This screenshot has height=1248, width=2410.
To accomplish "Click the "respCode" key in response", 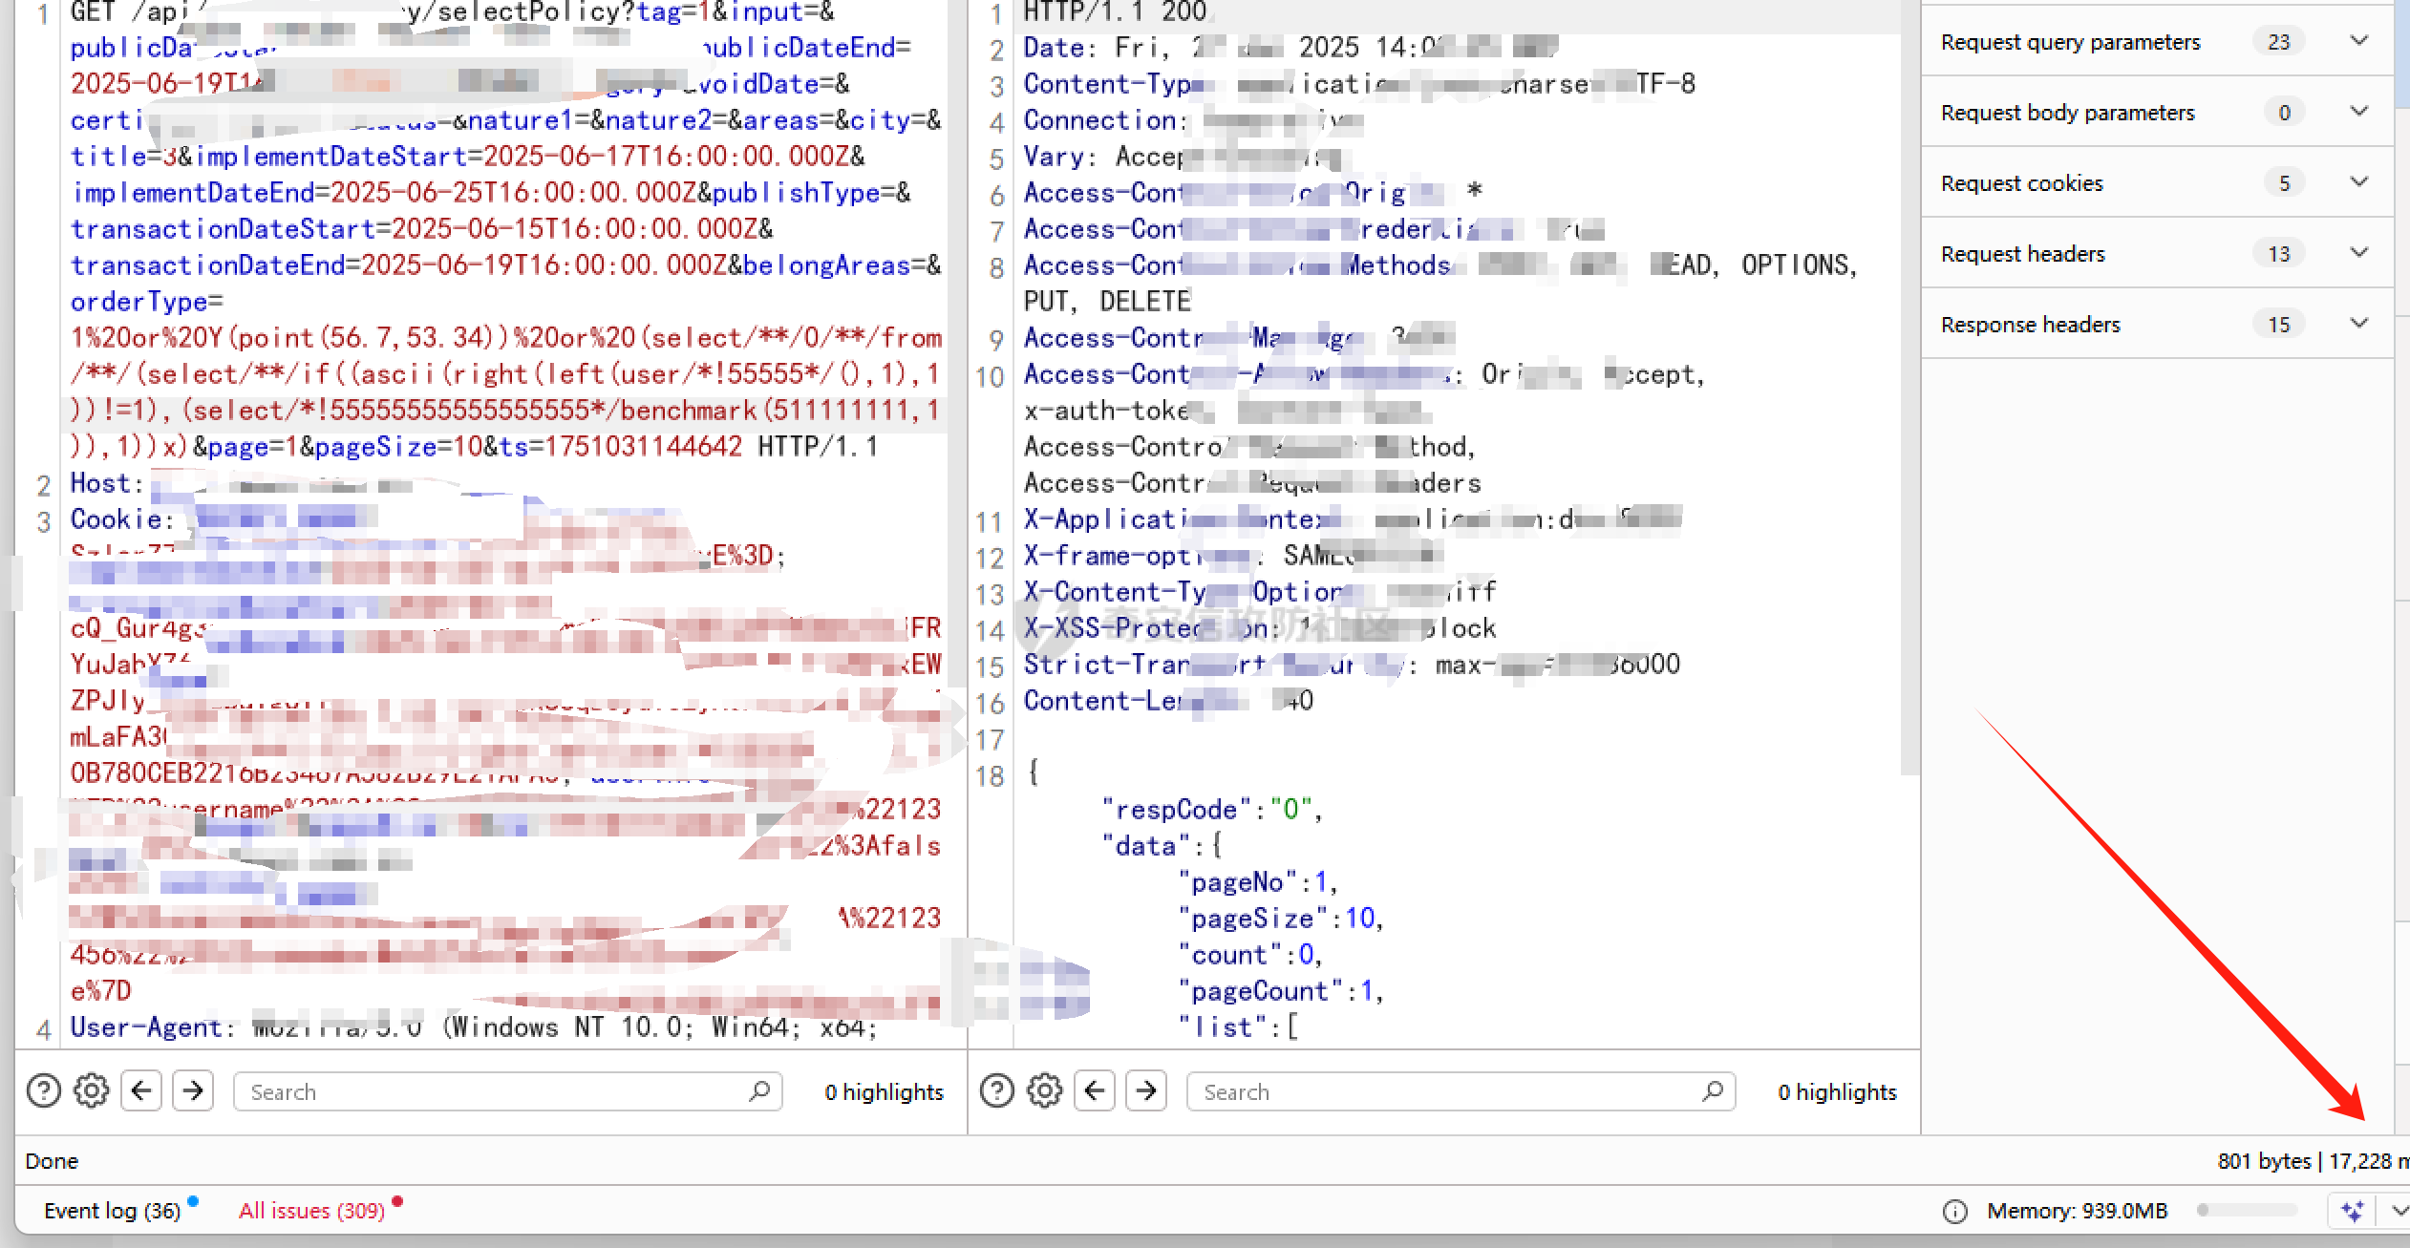I will [1176, 810].
